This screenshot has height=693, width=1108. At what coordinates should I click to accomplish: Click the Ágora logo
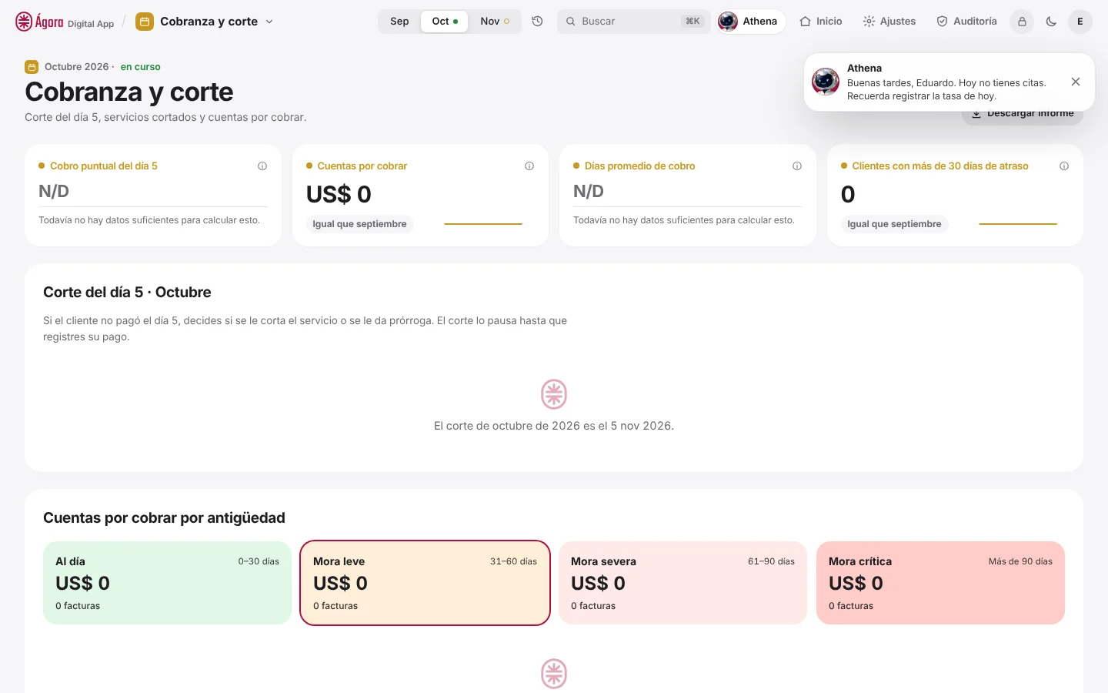click(x=65, y=22)
